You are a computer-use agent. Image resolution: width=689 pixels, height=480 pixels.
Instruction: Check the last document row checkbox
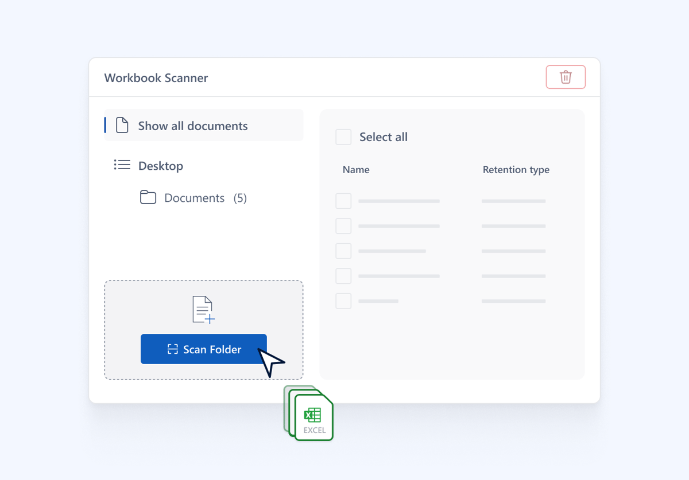pyautogui.click(x=343, y=301)
